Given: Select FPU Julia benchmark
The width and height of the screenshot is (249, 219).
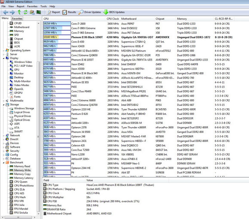Looking at the screenshot, I should [19, 205].
